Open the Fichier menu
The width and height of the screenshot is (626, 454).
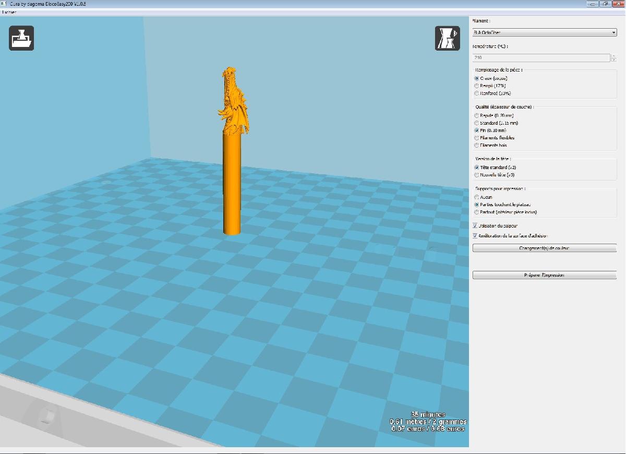tap(9, 12)
